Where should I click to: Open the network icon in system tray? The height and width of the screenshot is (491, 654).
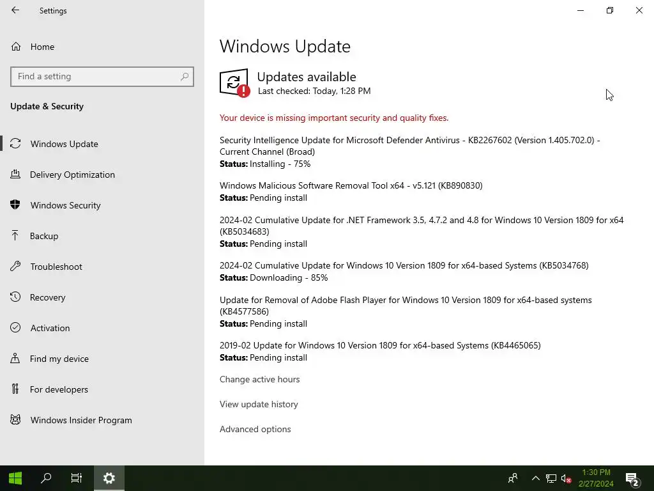pyautogui.click(x=551, y=478)
